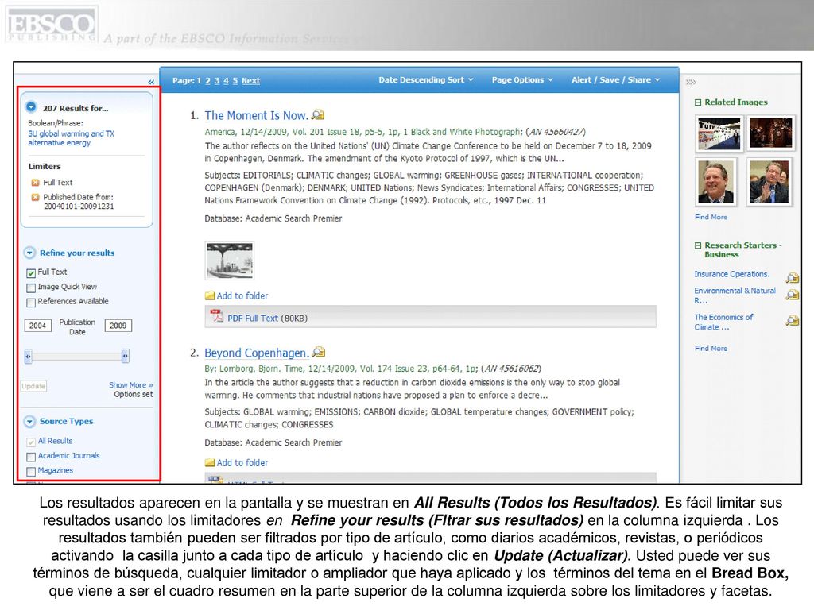Viewport: 814px width, 610px height.
Task: Go to results page 2
Action: [x=207, y=81]
